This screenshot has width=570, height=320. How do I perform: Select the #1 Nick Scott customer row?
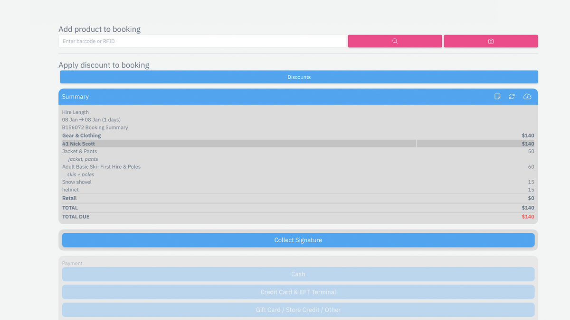pos(79,144)
